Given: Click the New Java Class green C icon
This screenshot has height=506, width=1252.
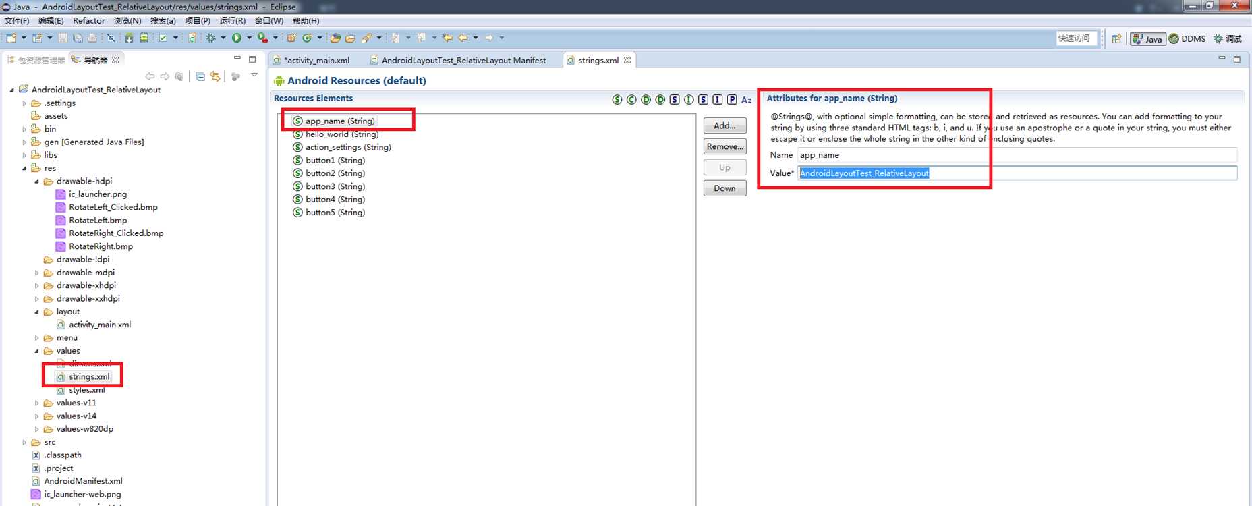Looking at the screenshot, I should (x=308, y=38).
